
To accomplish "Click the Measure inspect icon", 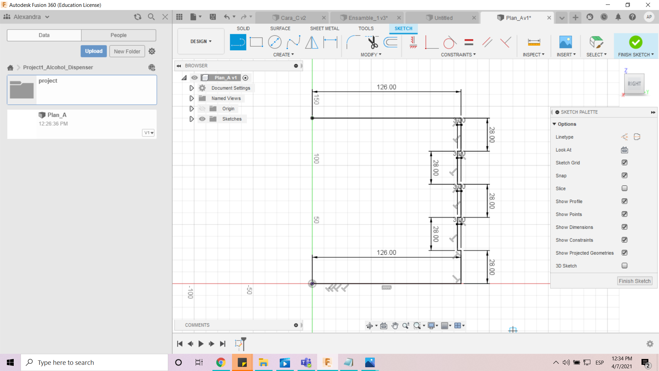I will coord(534,42).
